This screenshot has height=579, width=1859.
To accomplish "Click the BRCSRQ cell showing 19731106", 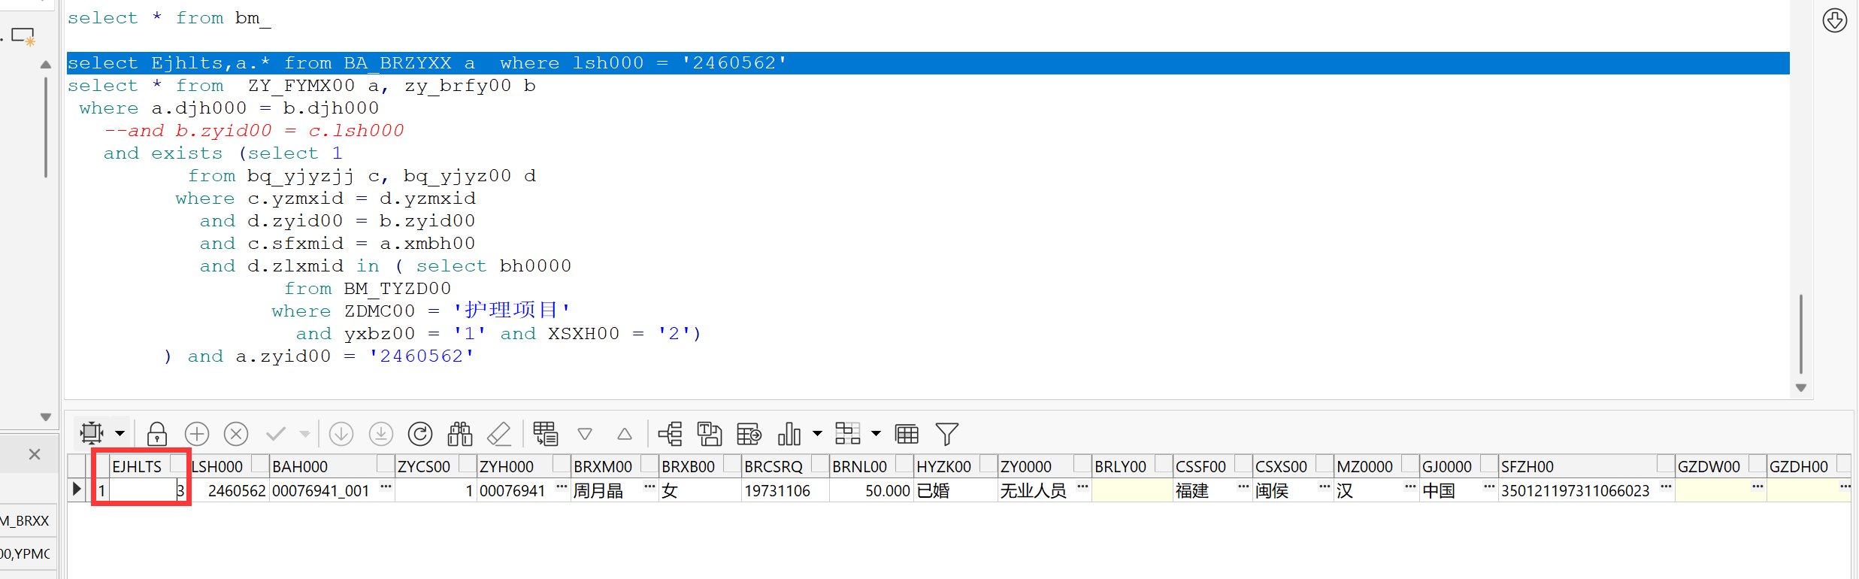I will tap(786, 490).
